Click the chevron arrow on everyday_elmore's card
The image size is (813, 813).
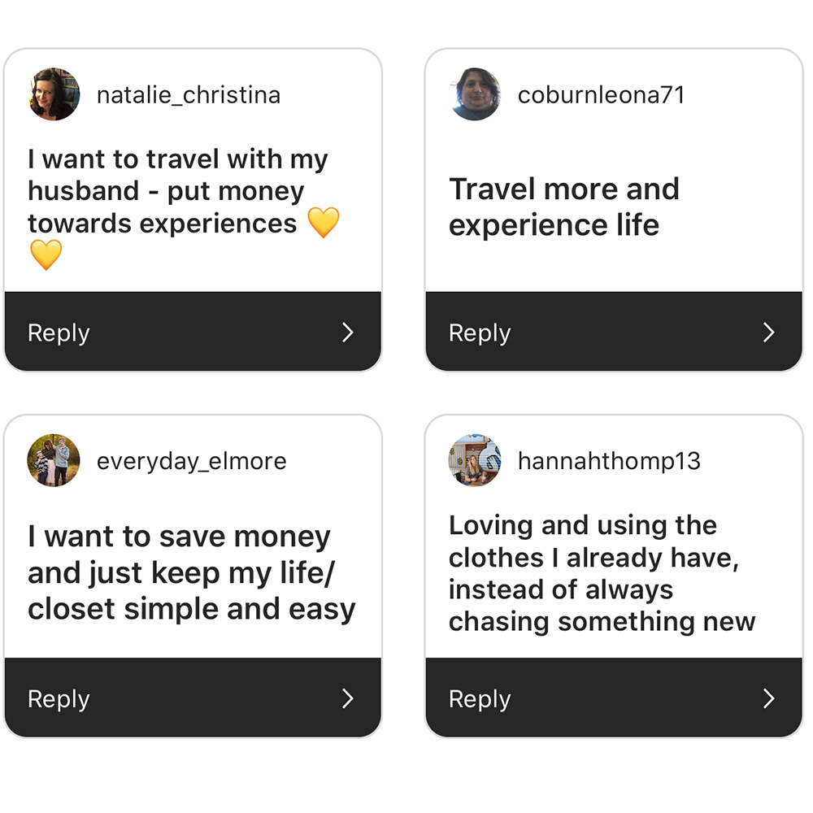pos(348,698)
